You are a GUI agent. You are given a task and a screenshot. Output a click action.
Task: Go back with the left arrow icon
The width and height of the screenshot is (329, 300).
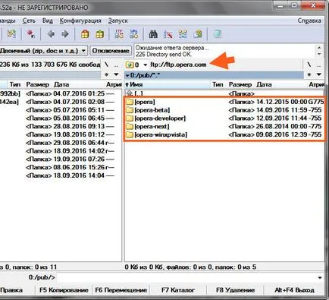click(51, 34)
